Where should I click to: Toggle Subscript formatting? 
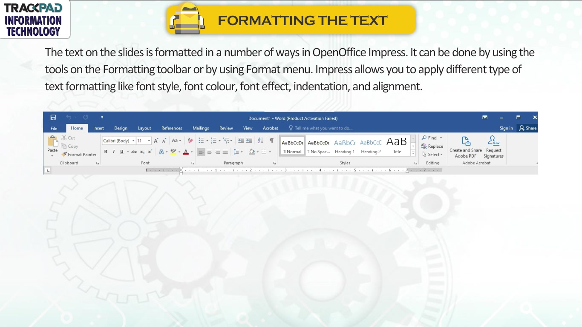click(142, 152)
